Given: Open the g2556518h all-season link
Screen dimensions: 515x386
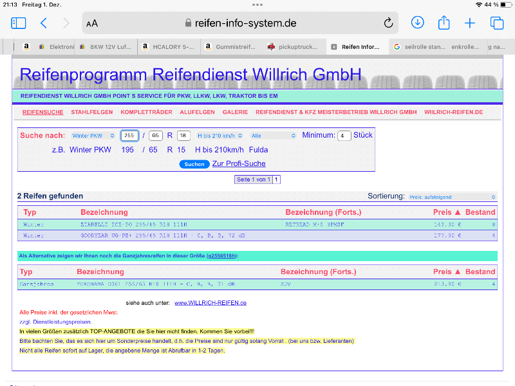Looking at the screenshot, I should tap(222, 255).
